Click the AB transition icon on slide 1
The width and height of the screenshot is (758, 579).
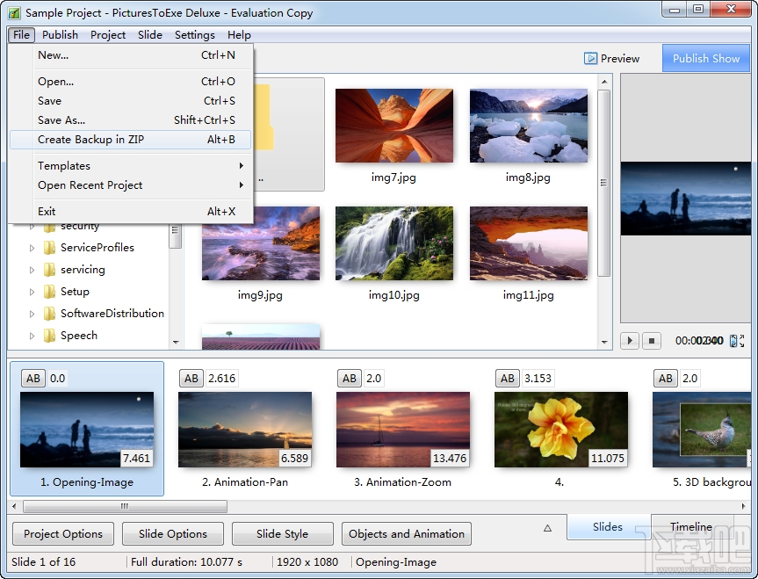click(x=32, y=378)
